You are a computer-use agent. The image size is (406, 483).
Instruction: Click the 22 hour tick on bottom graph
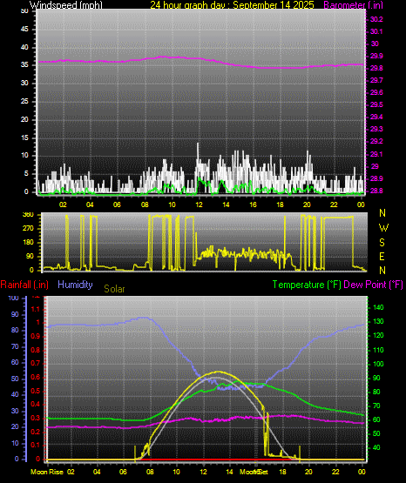click(x=335, y=472)
